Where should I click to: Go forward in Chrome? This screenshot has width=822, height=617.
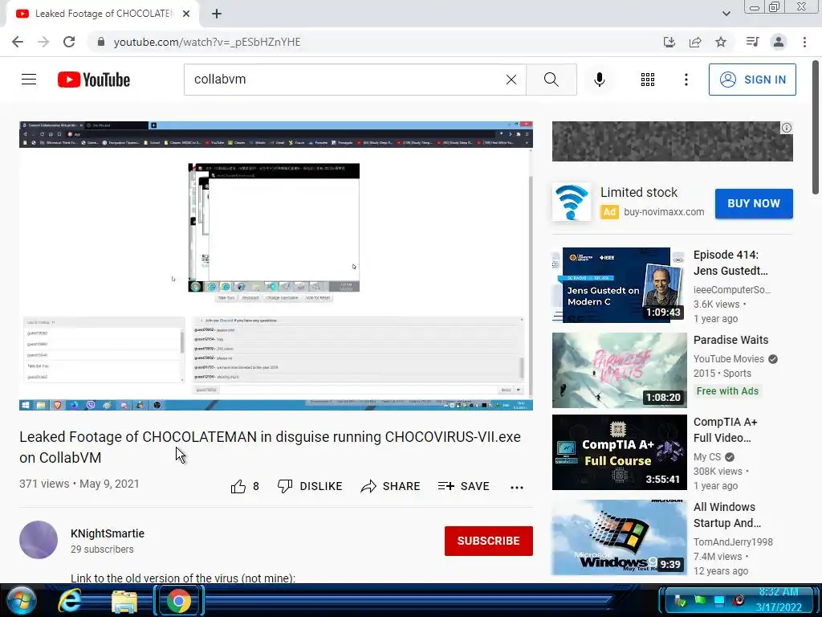(x=43, y=42)
